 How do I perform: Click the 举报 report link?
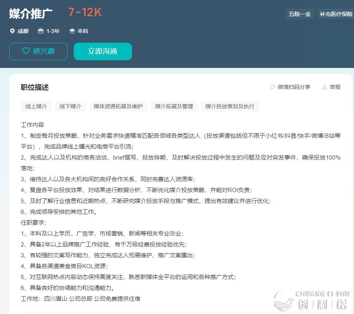pos(335,87)
